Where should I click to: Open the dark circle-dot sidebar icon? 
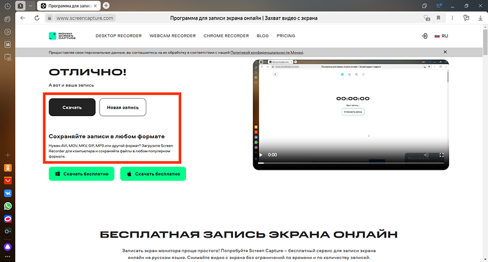(8, 231)
